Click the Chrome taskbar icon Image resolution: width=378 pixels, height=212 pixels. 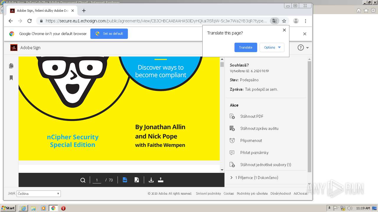(53, 208)
